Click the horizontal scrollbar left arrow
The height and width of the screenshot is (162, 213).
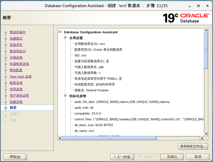(60, 138)
